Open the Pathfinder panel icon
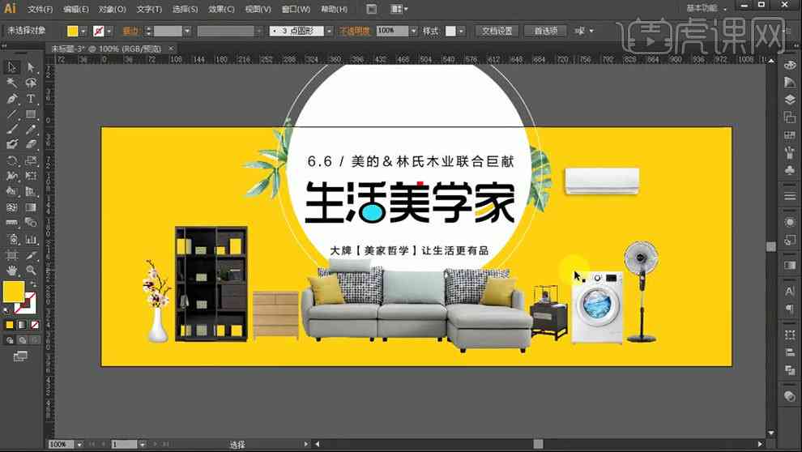Image resolution: width=802 pixels, height=452 pixels. 790,370
